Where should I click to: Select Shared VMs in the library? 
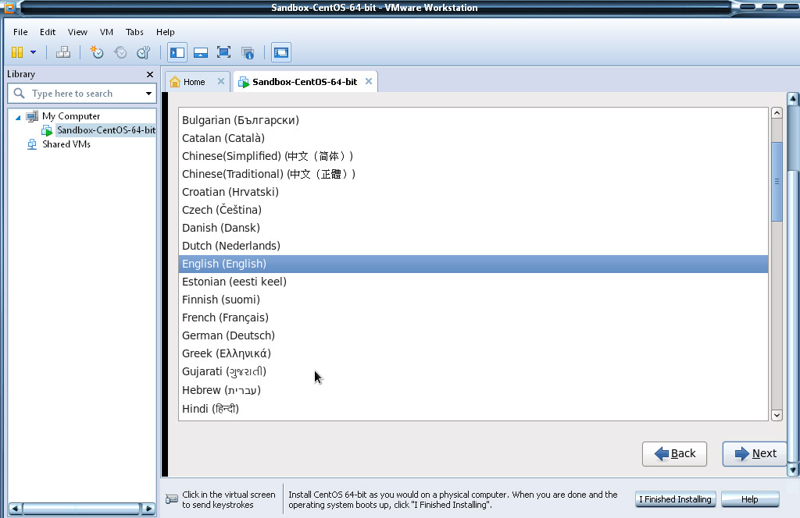(66, 144)
